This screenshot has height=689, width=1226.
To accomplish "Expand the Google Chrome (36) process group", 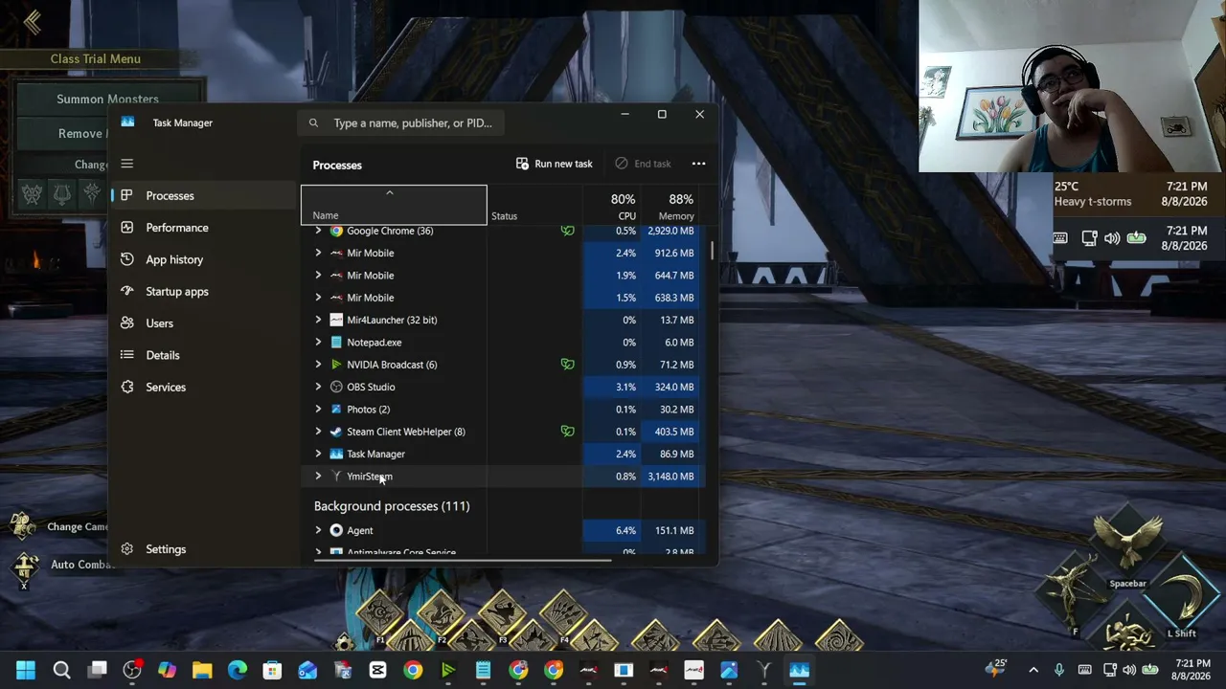I will (318, 231).
